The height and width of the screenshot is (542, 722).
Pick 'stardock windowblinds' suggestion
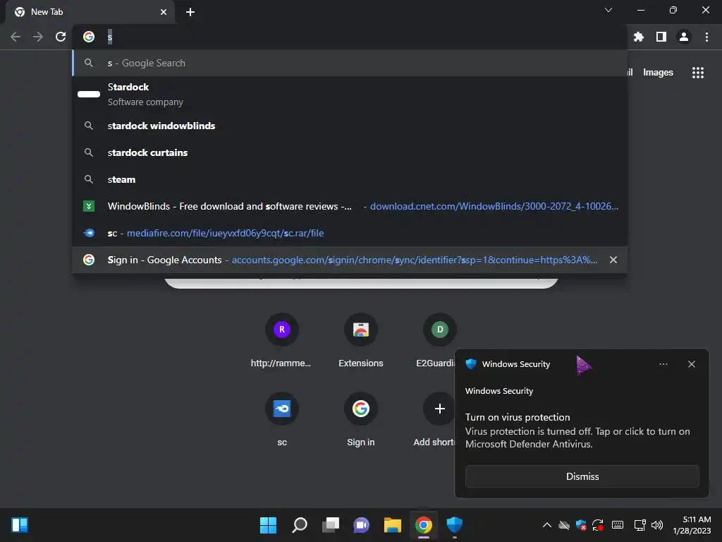[350, 126]
